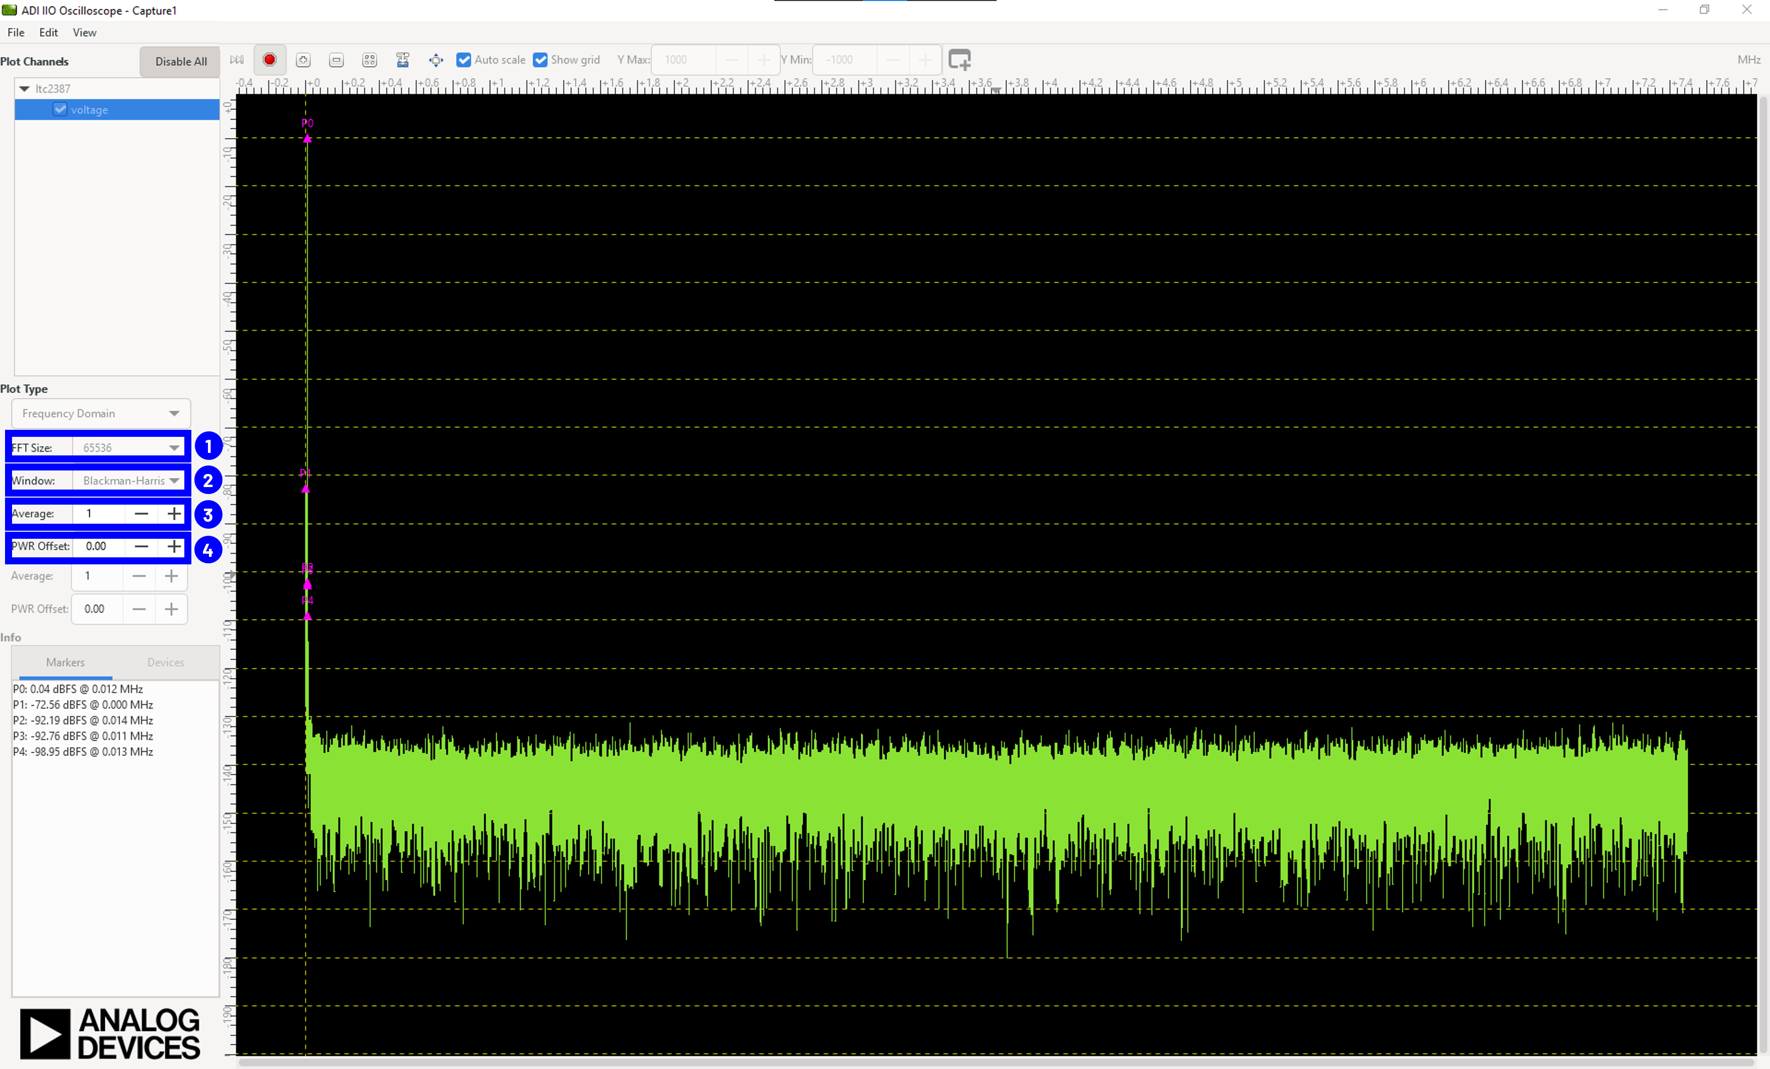
Task: Collapse the ltc2387 device tree
Action: (x=25, y=88)
